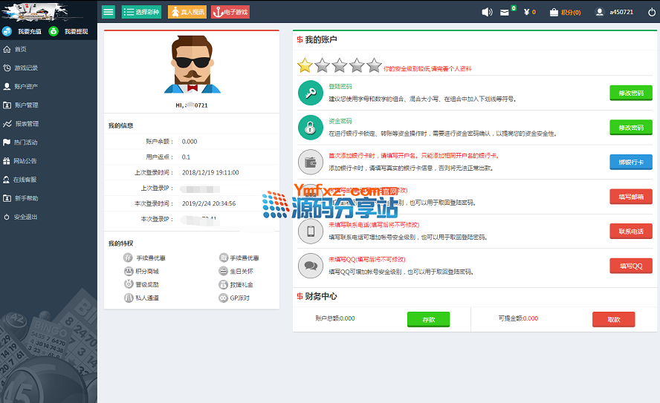660x403 pixels.
Task: Open the 真人视讯 live casino menu
Action: pyautogui.click(x=187, y=12)
